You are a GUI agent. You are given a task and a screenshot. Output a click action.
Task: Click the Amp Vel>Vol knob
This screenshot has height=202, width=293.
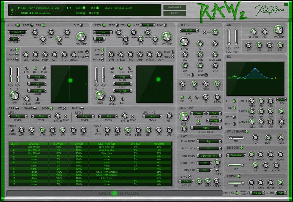click(x=254, y=32)
